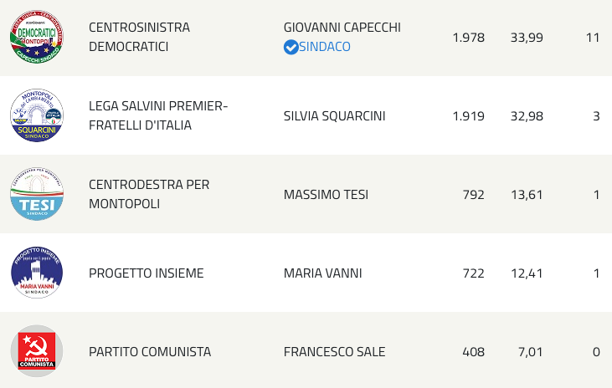The height and width of the screenshot is (388, 612).
Task: Click the 32,98 percentage value
Action: point(526,116)
